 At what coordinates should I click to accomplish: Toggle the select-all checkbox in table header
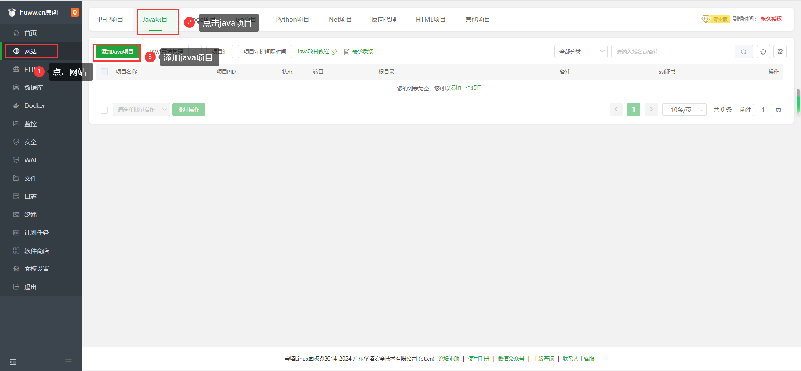pos(104,72)
